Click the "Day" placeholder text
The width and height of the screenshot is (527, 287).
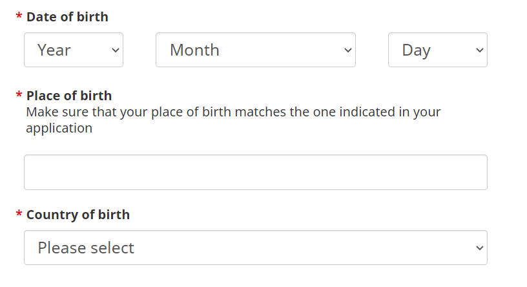[x=416, y=50]
